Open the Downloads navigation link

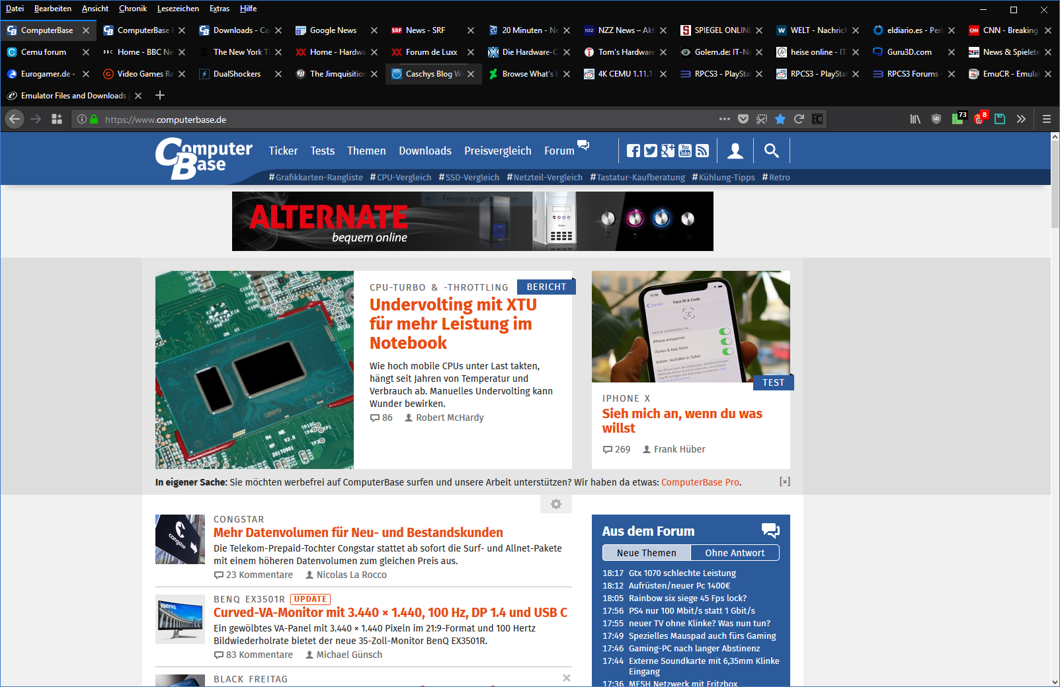(x=425, y=151)
